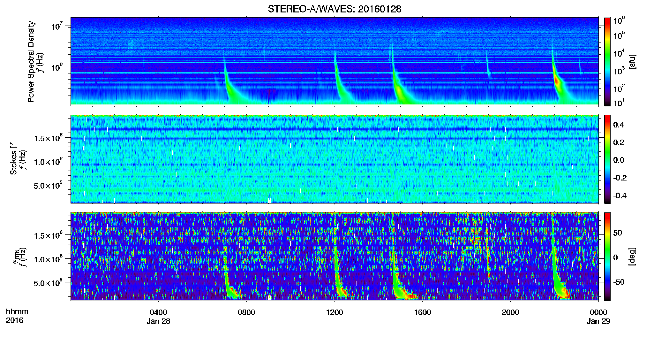This screenshot has height=345, width=669.
Task: Click the -0.4 label on Stokes colorbar
Action: coord(620,196)
